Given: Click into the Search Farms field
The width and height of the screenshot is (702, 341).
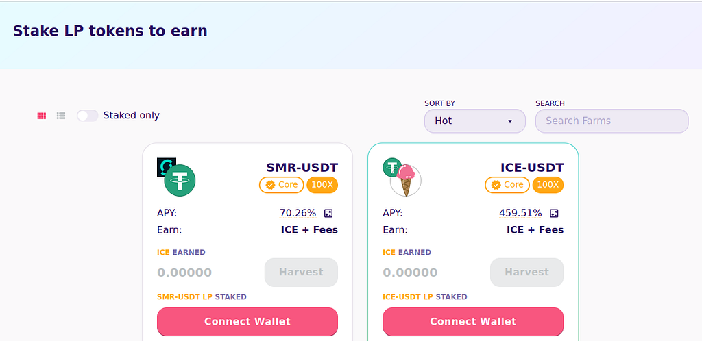Looking at the screenshot, I should 612,121.
